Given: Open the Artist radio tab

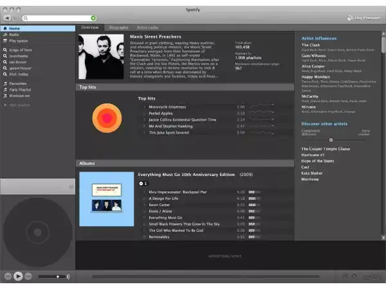Looking at the screenshot, I should [147, 28].
